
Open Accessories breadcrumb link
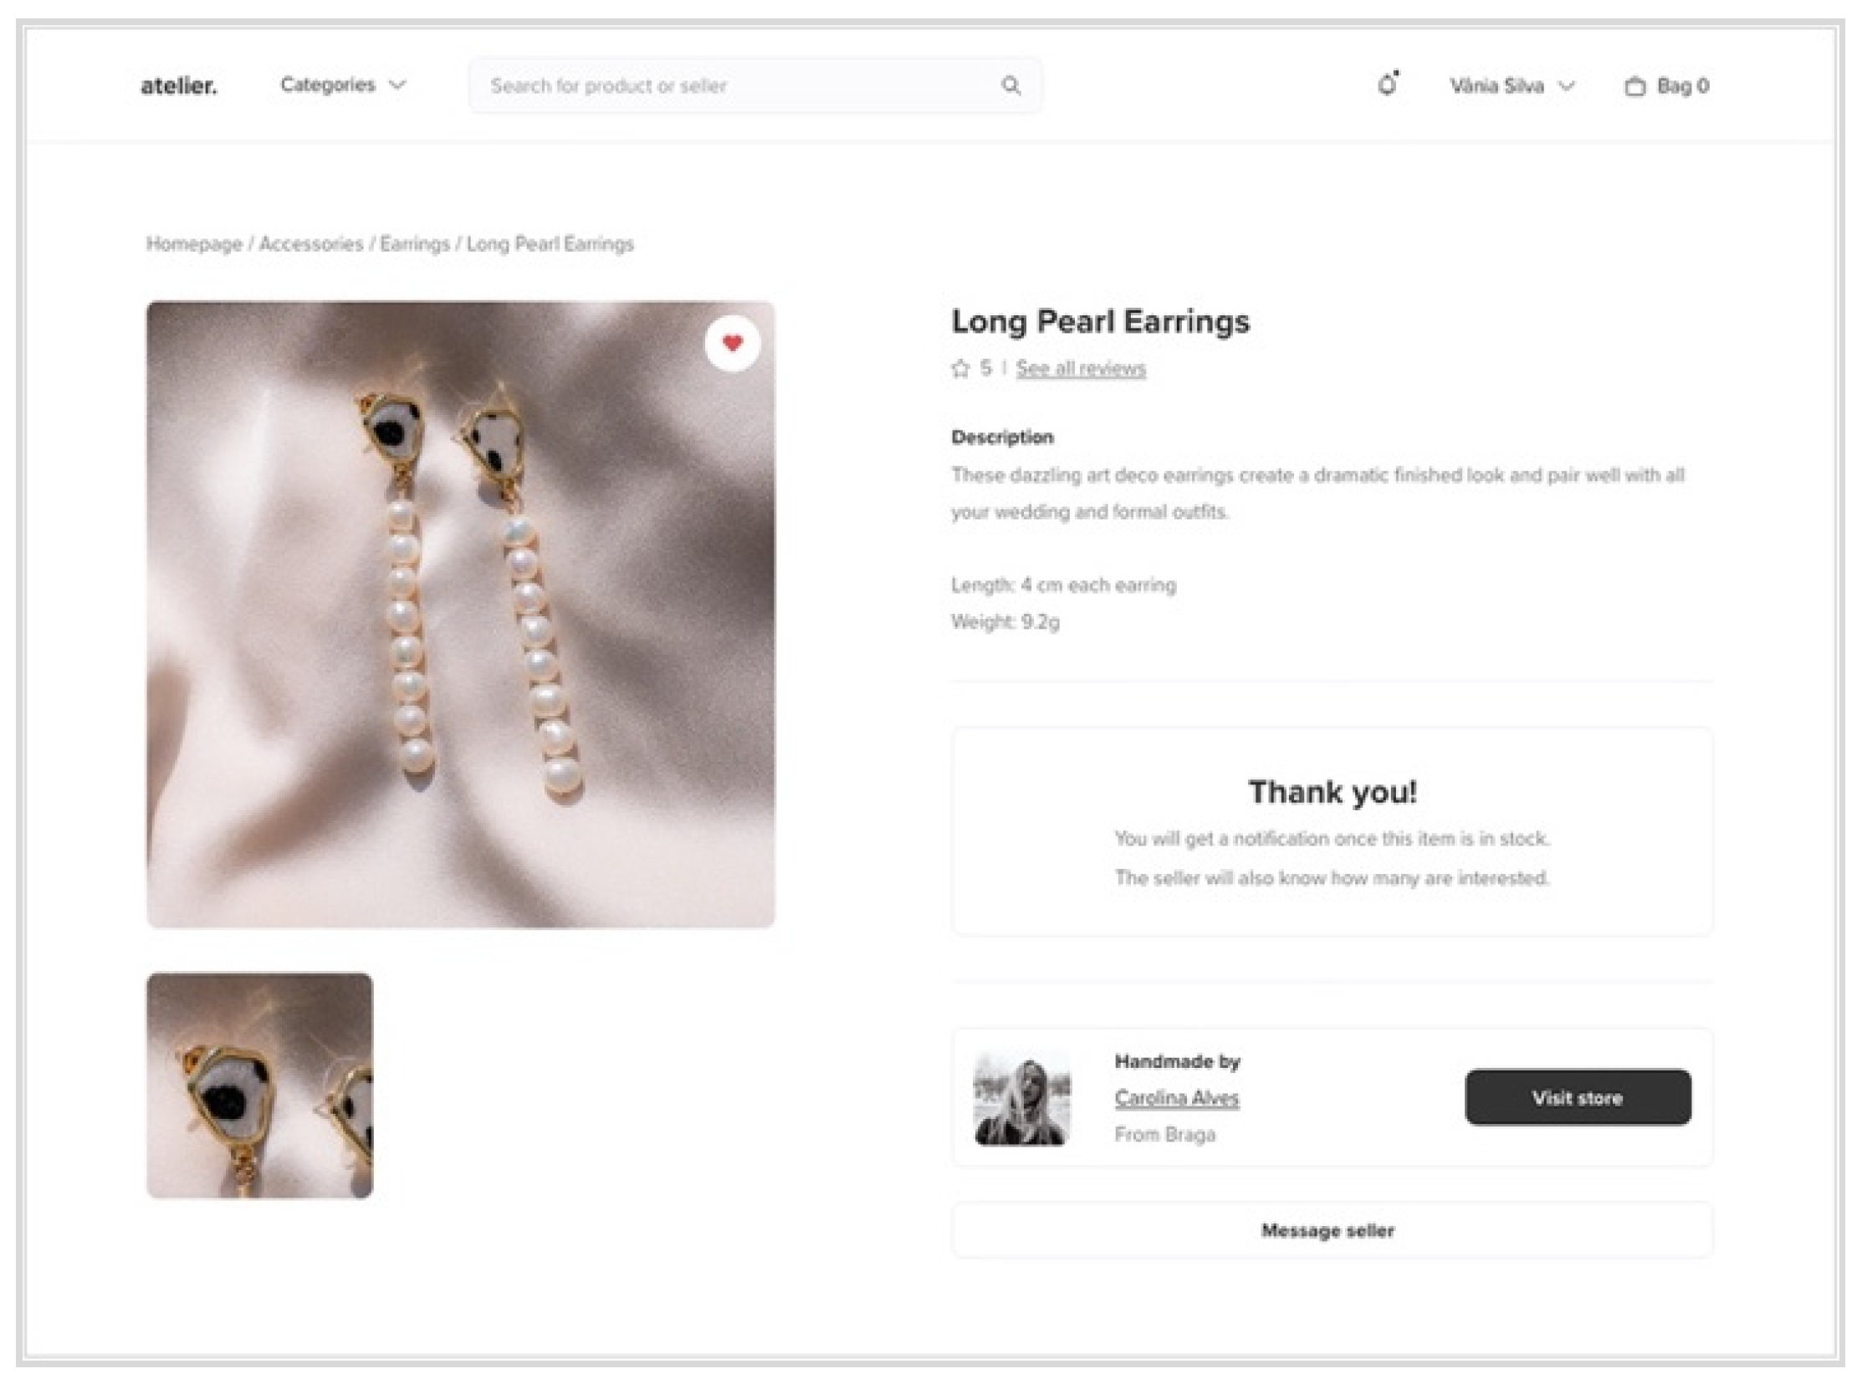pyautogui.click(x=311, y=245)
